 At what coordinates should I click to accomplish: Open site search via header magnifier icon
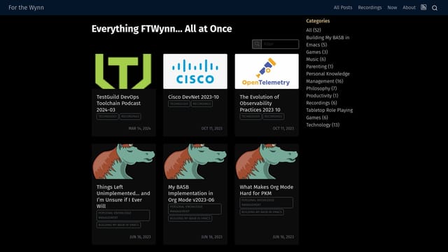435,8
